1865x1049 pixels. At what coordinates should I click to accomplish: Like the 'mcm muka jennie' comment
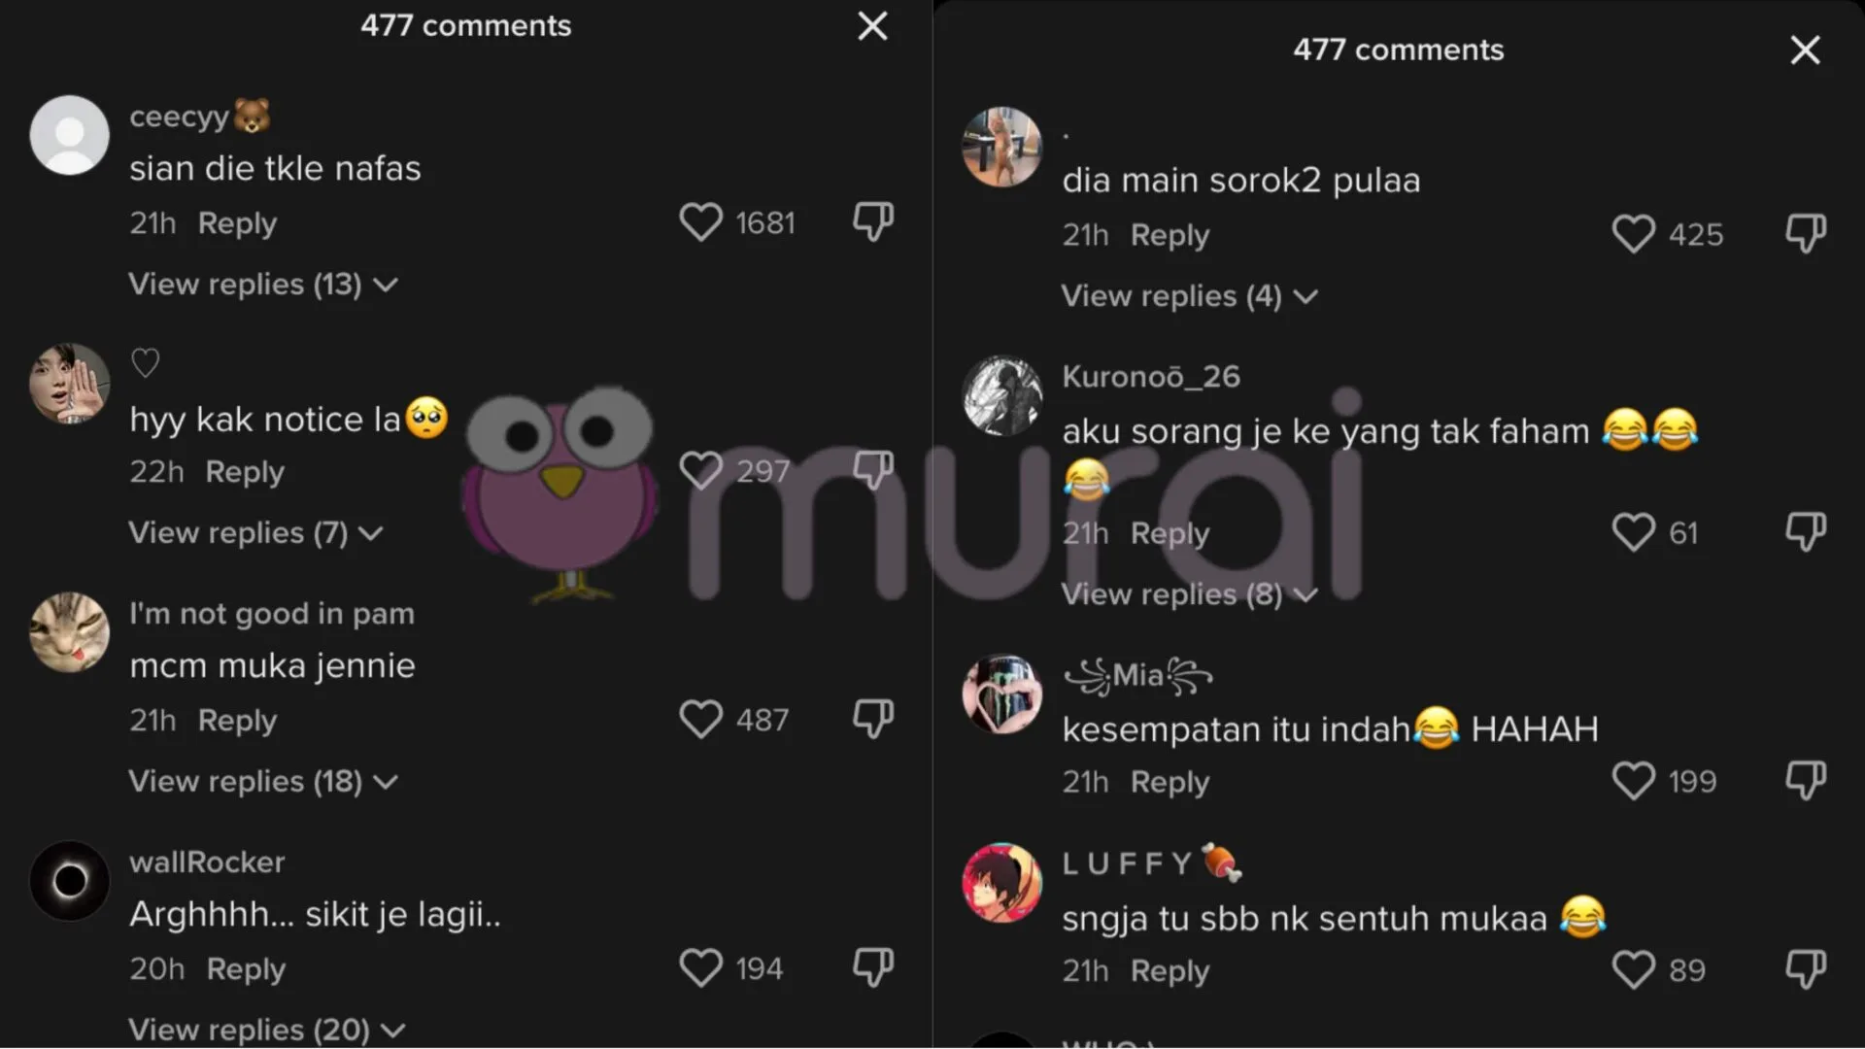coord(700,720)
